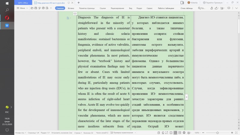Click the export toolbar icon beside Save
This screenshot has width=240, height=135.
click(x=40, y=8)
